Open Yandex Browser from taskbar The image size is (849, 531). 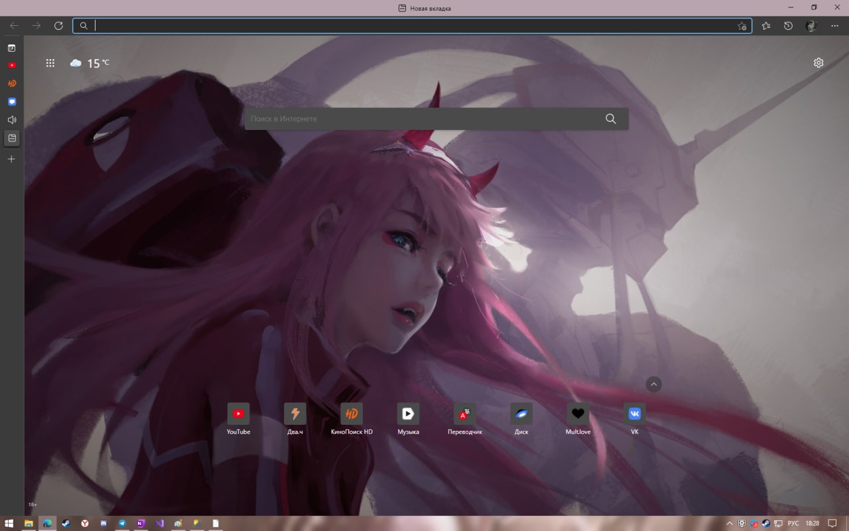coord(85,523)
